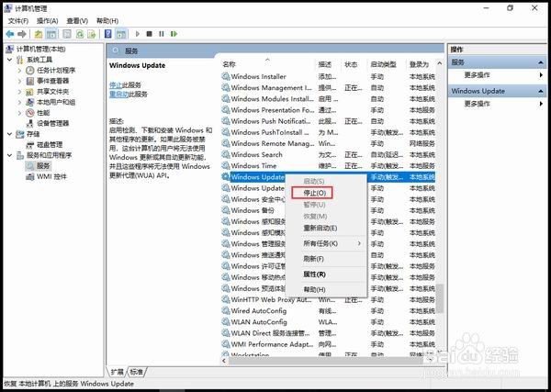
Task: Collapse the 系统工具 tree node
Action: pos(10,60)
